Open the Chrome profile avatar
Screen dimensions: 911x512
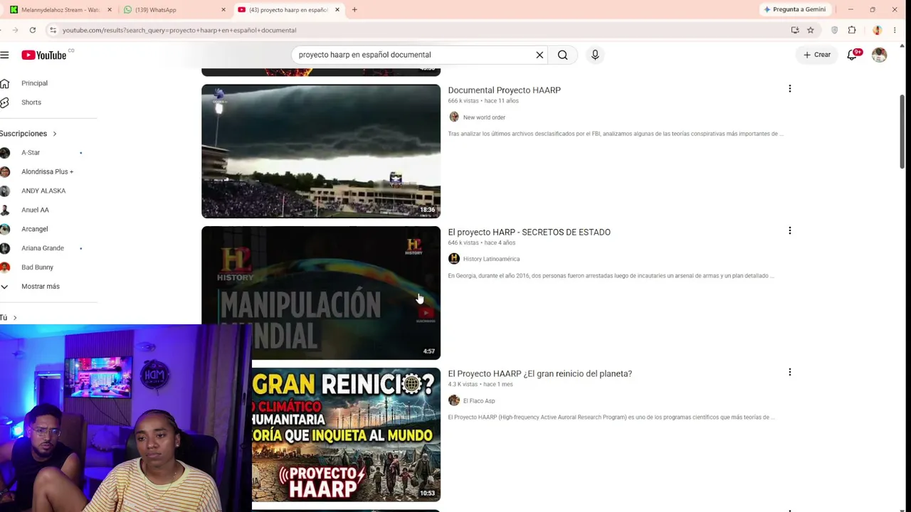pyautogui.click(x=878, y=30)
